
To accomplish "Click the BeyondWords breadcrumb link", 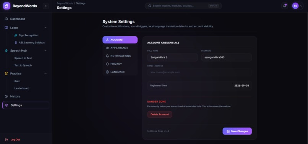I will pos(65,3).
